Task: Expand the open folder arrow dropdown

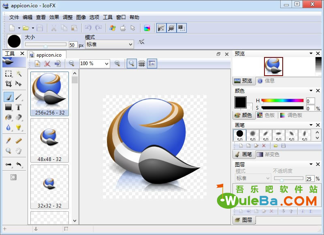Action: pyautogui.click(x=33, y=28)
